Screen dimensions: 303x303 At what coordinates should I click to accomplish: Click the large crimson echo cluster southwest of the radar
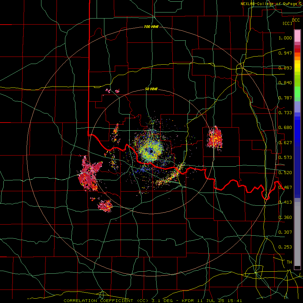[x=89, y=174]
